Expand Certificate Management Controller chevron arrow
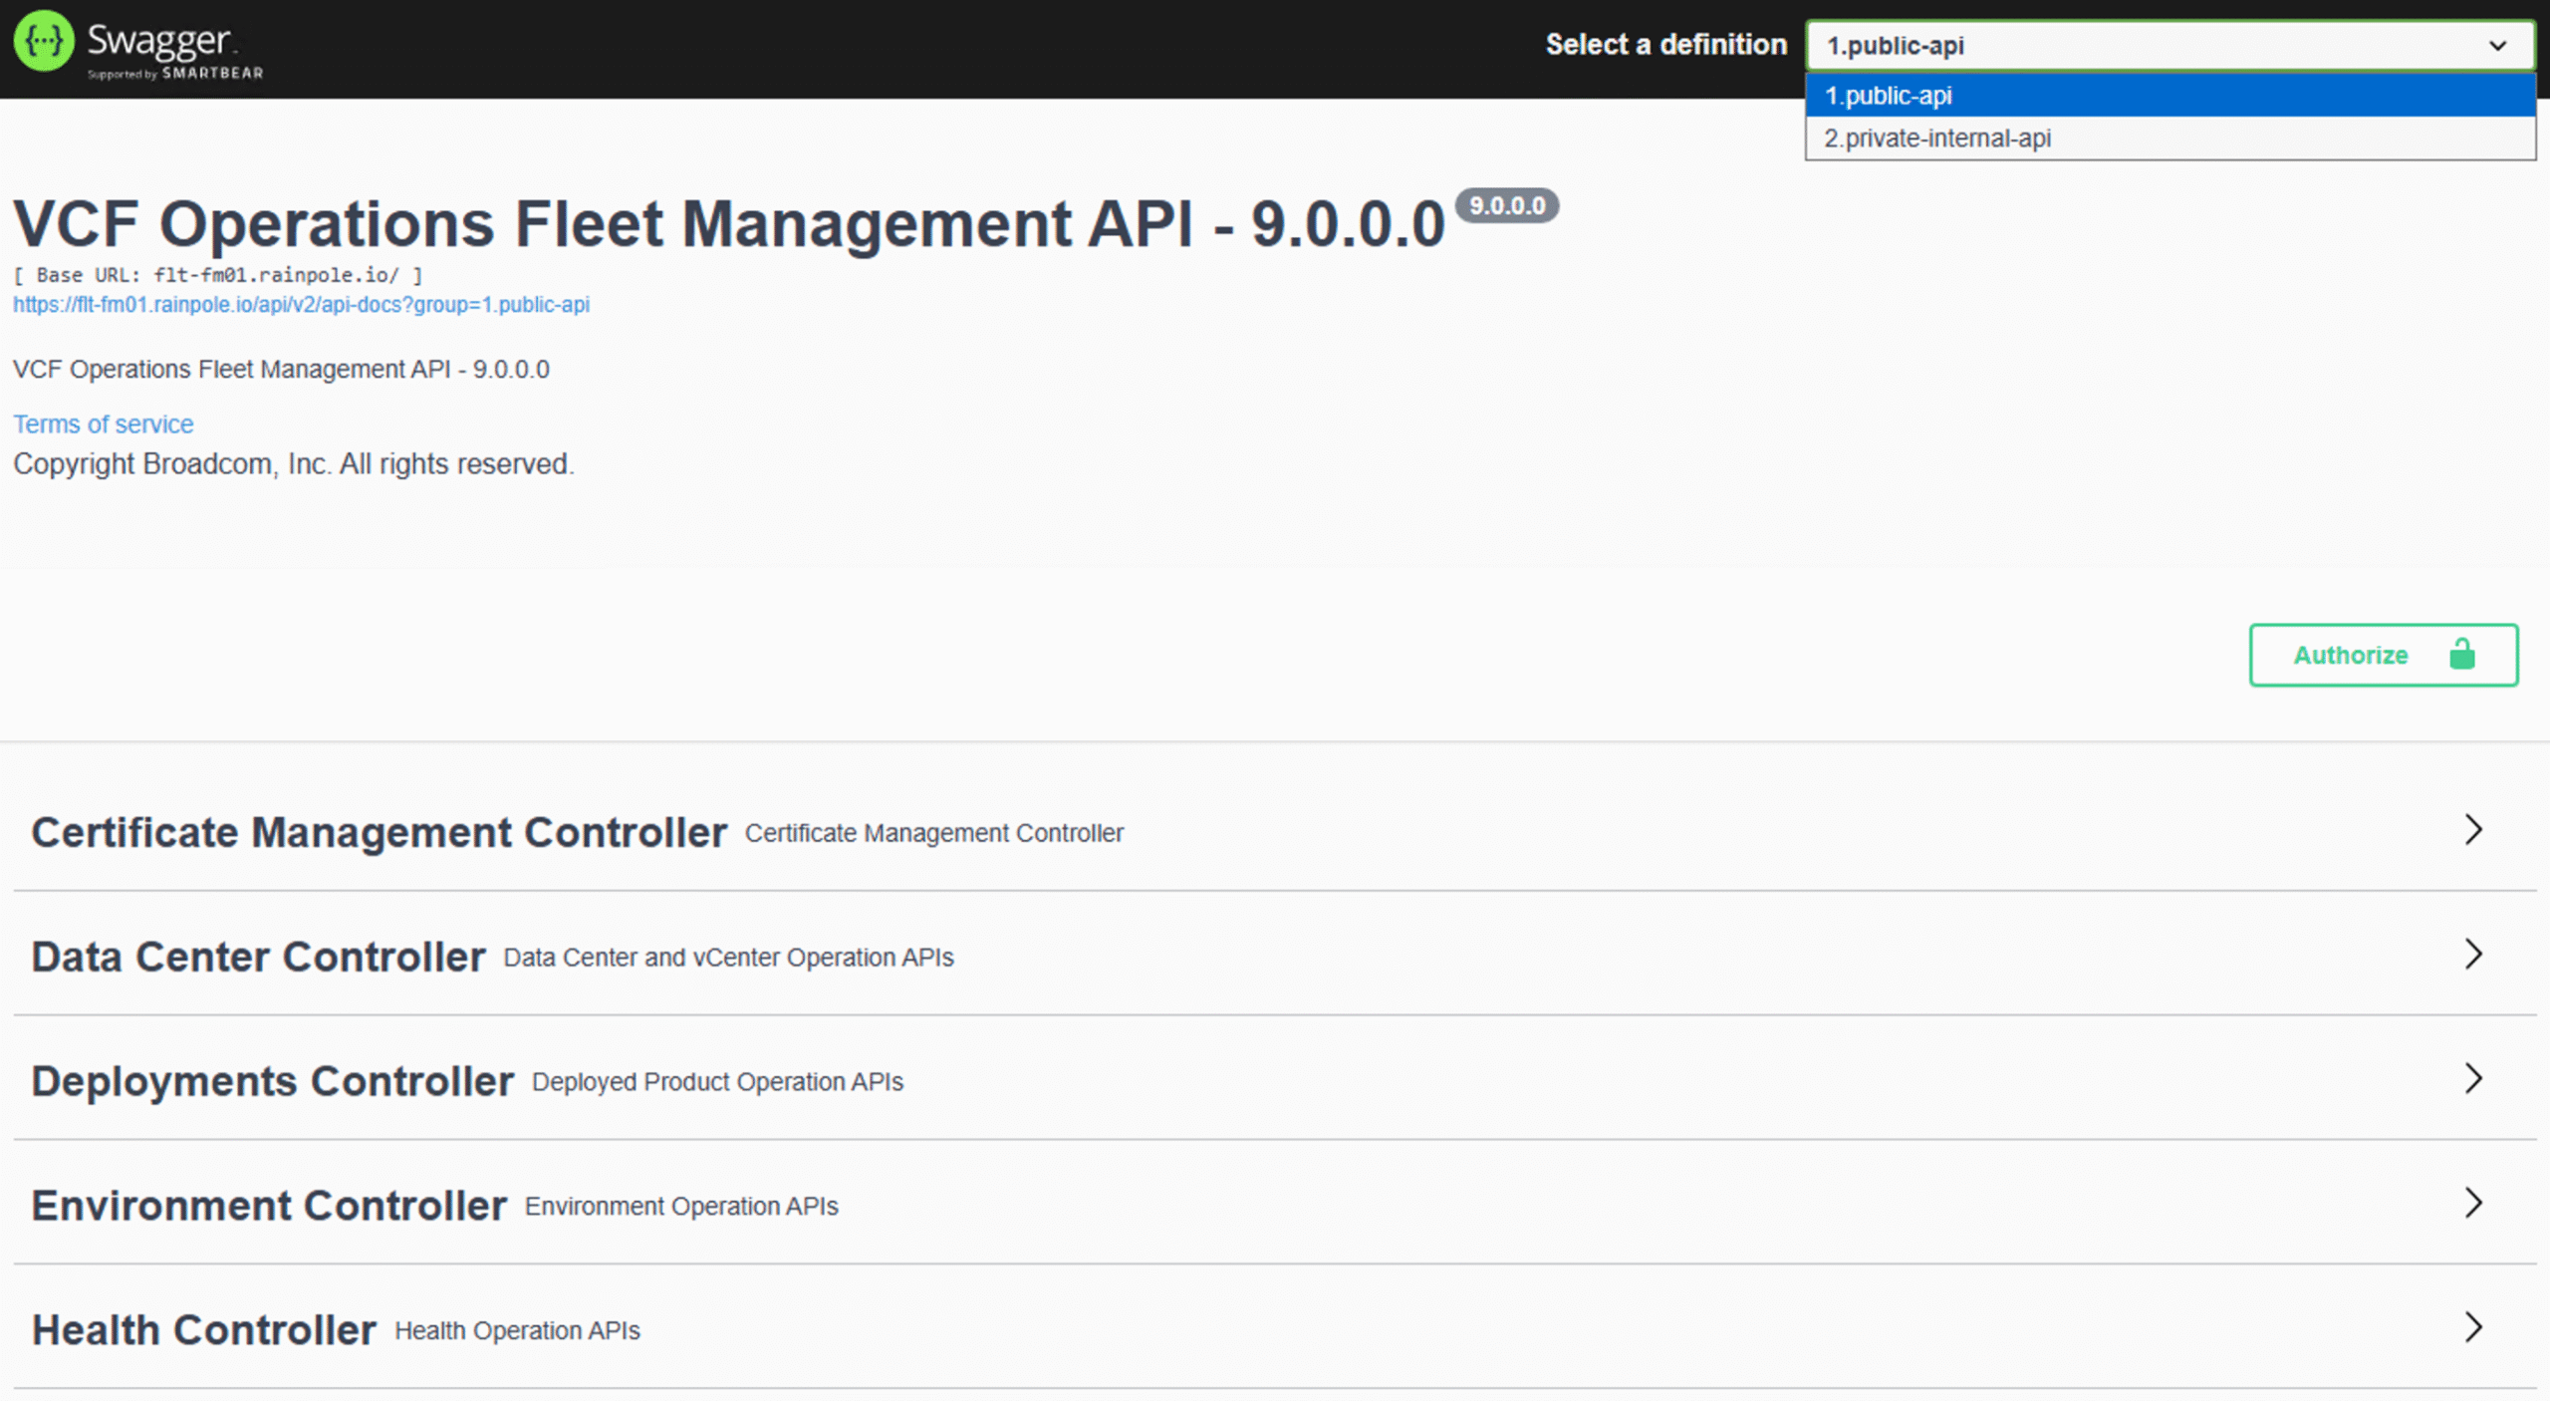This screenshot has width=2550, height=1401. (x=2473, y=830)
